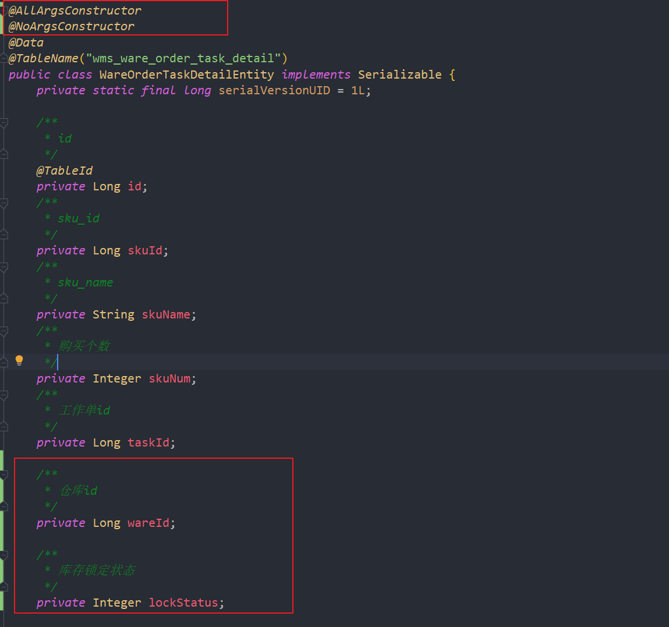Image resolution: width=669 pixels, height=627 pixels.
Task: Click the 'final' keyword in serialVersionUID line
Action: tap(158, 90)
